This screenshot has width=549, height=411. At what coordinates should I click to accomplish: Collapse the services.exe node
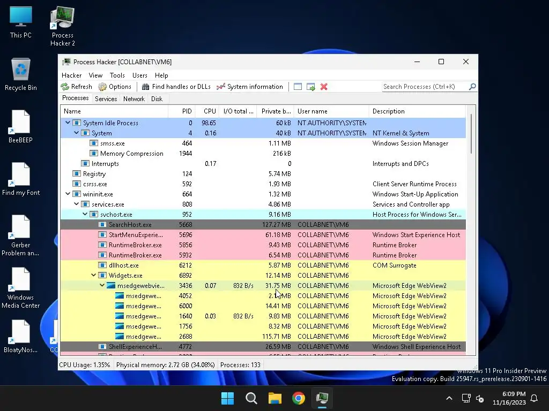76,204
